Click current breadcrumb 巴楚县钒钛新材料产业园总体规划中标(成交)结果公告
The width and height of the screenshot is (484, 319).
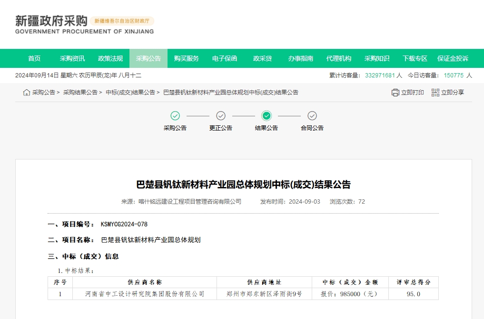[231, 93]
